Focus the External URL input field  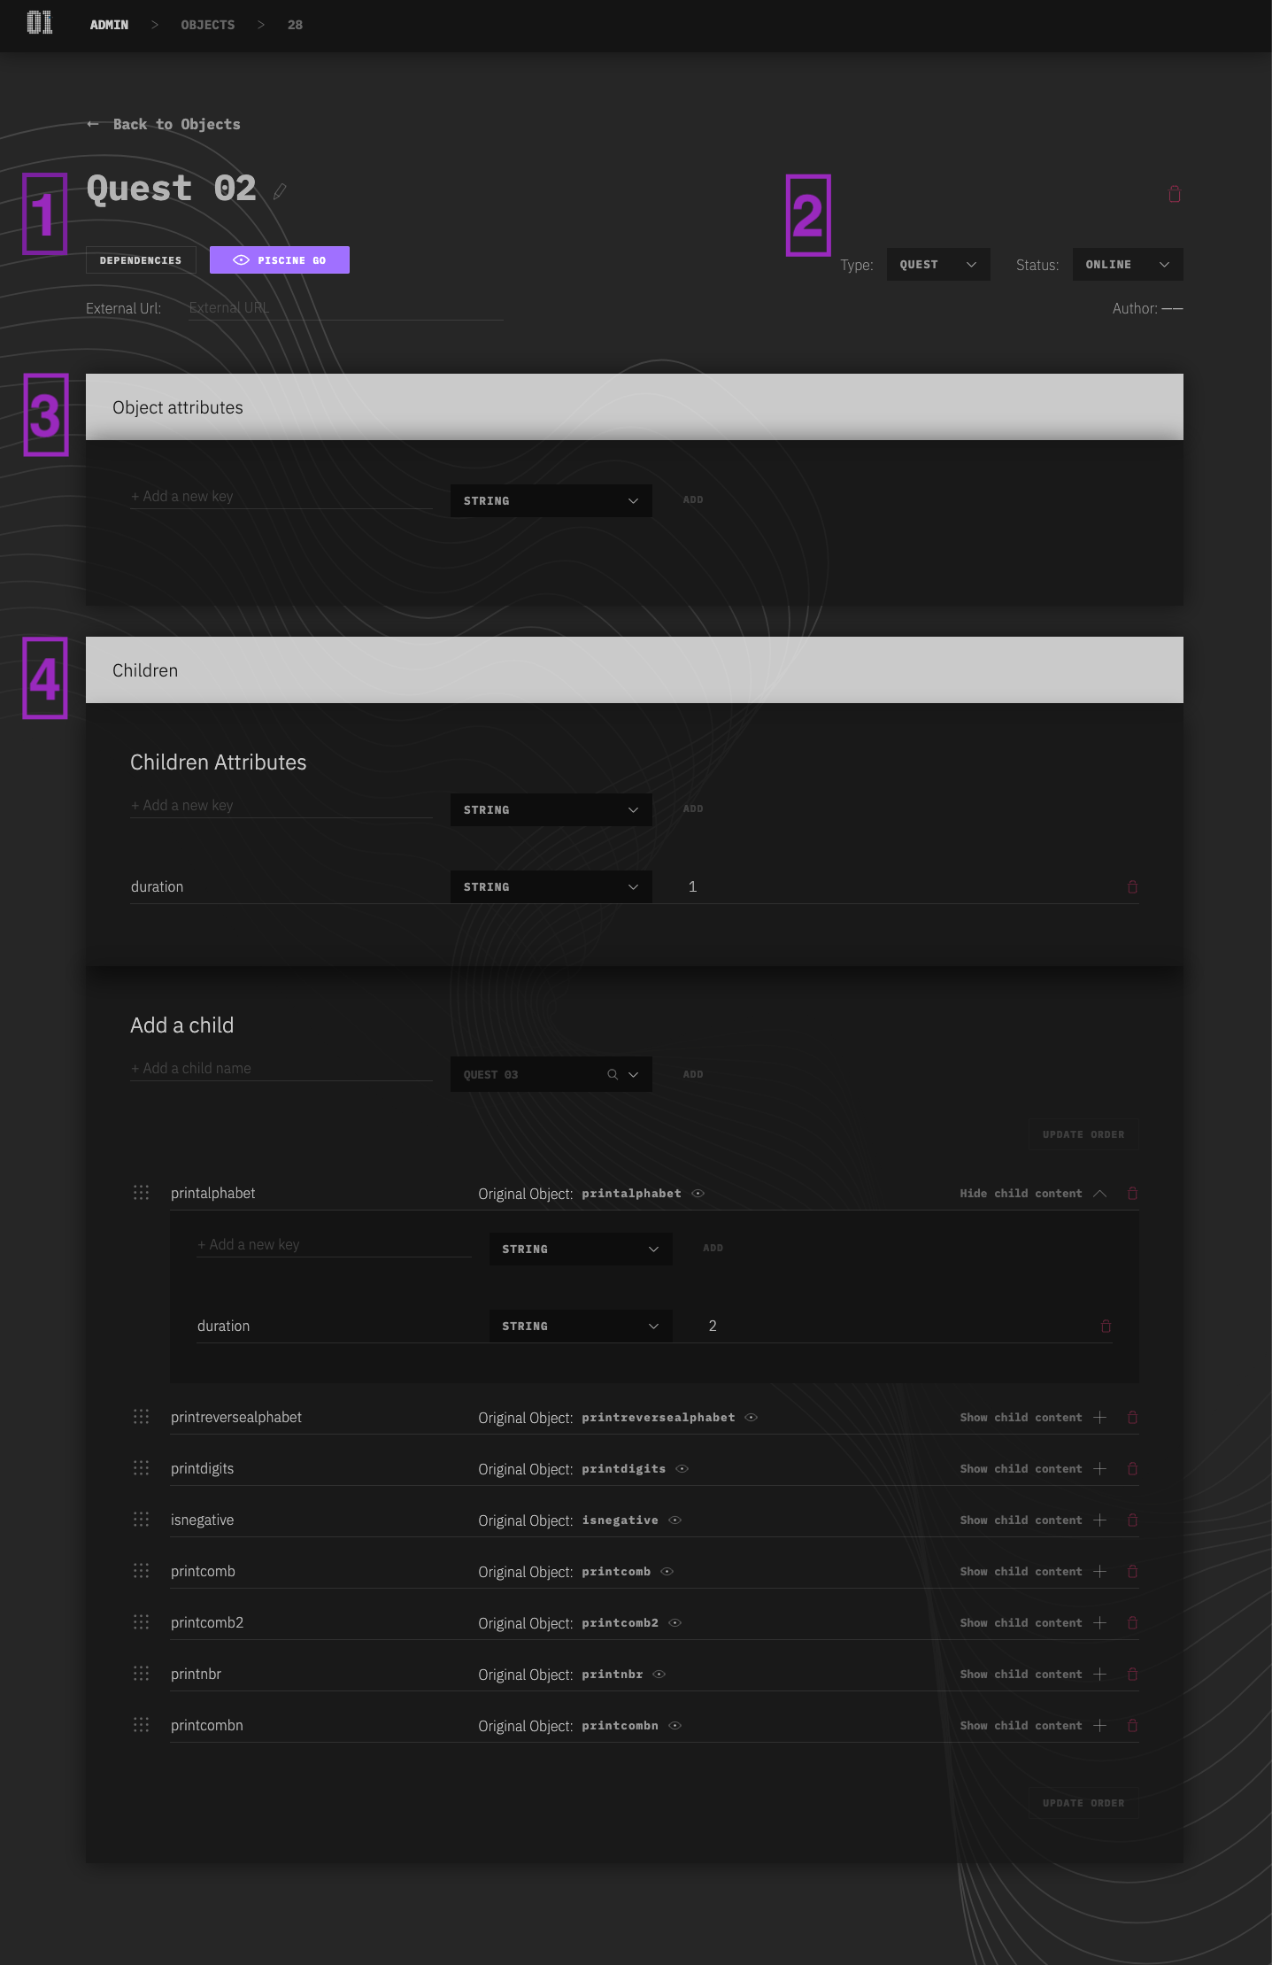(x=346, y=308)
